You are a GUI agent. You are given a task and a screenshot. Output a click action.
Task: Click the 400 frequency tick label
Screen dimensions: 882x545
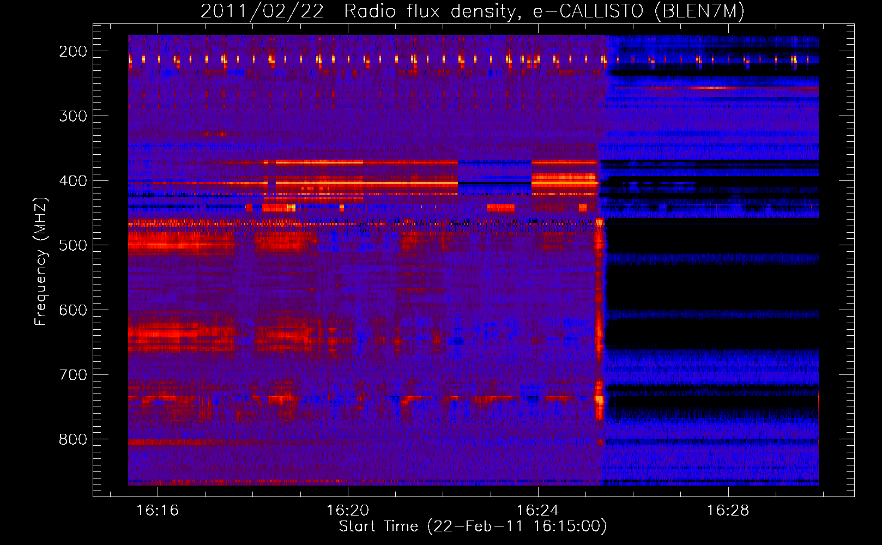73,181
